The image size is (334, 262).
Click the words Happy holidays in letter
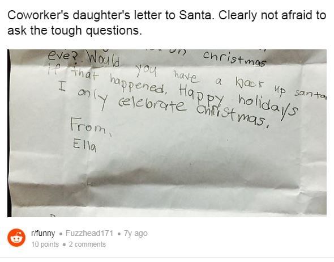238,100
